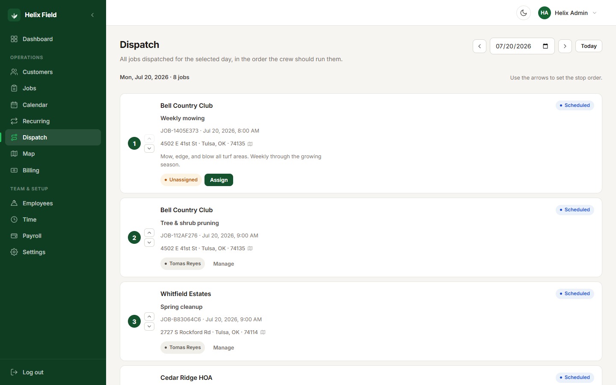Move stop 3 down in the order
The image size is (616, 385).
tap(149, 326)
